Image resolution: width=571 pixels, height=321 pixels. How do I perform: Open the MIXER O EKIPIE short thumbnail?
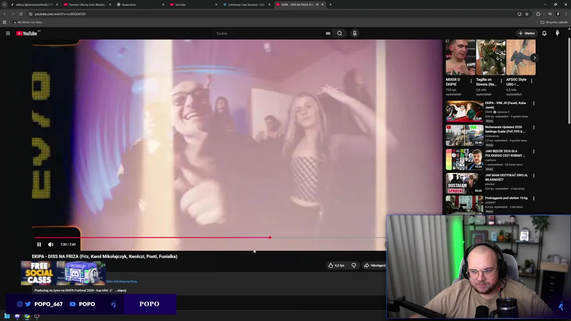(x=460, y=57)
